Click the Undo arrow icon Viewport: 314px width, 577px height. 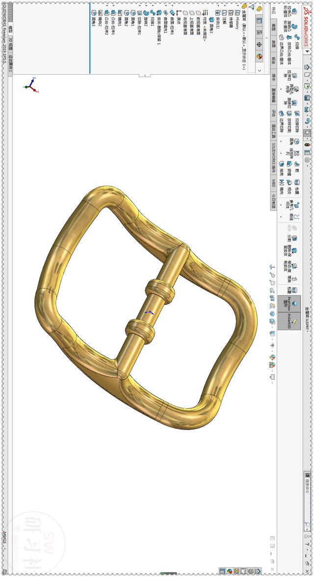[x=308, y=121]
